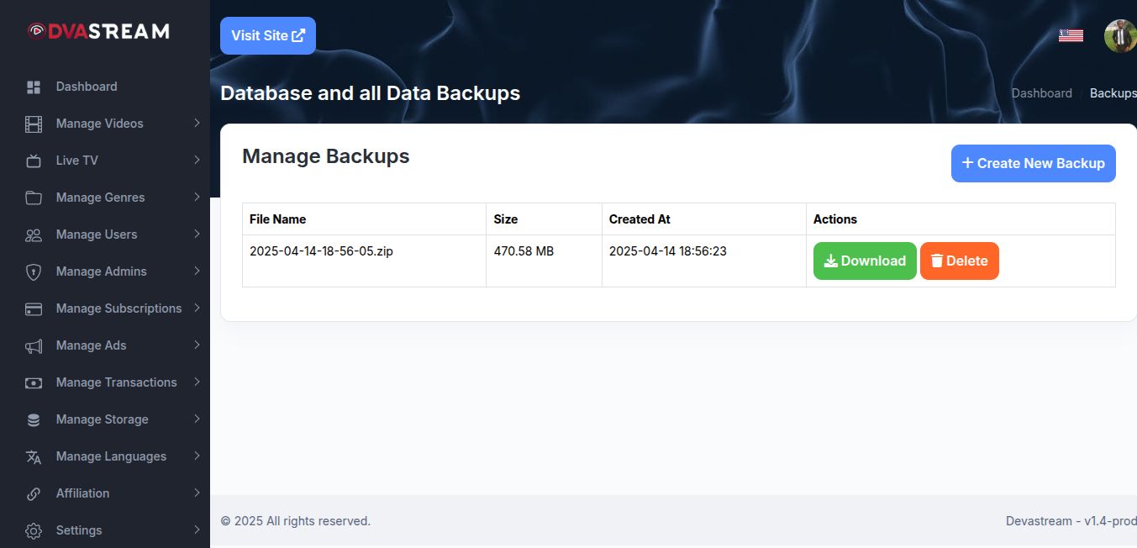Click the Visit Site button
The width and height of the screenshot is (1137, 548).
tap(268, 35)
